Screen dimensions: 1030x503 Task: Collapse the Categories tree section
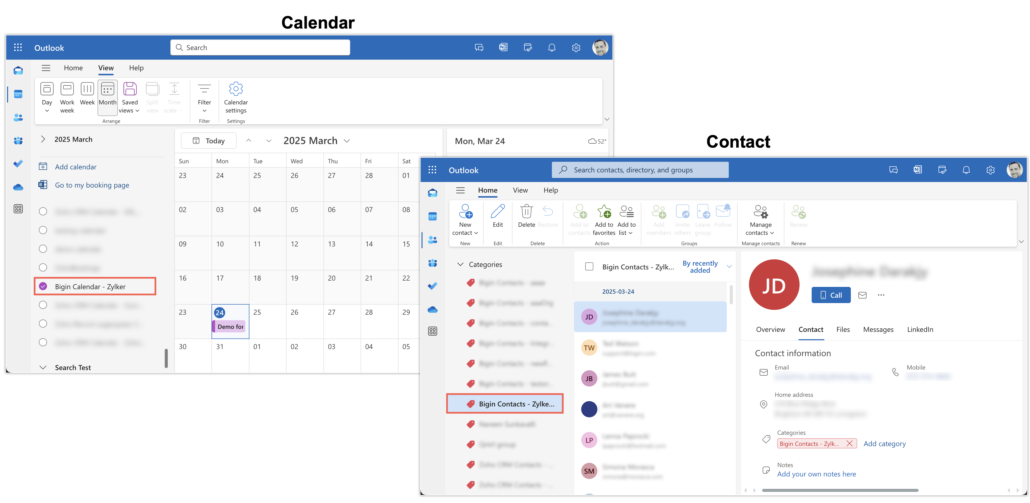click(460, 264)
